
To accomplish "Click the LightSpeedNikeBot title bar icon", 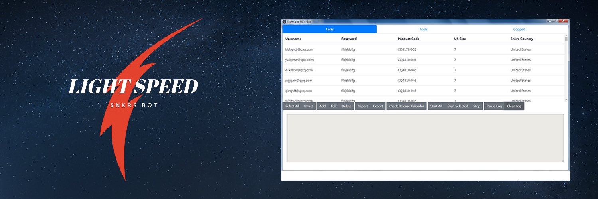I will 284,21.
